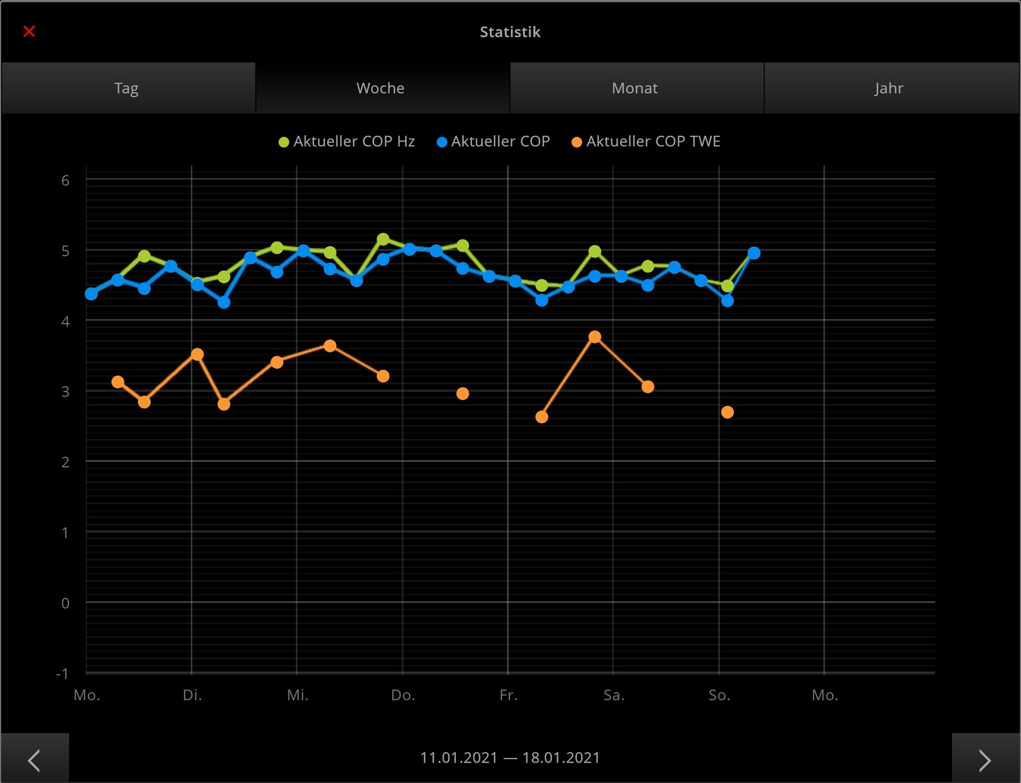
Task: Go to previous week with left arrow
Action: point(34,760)
